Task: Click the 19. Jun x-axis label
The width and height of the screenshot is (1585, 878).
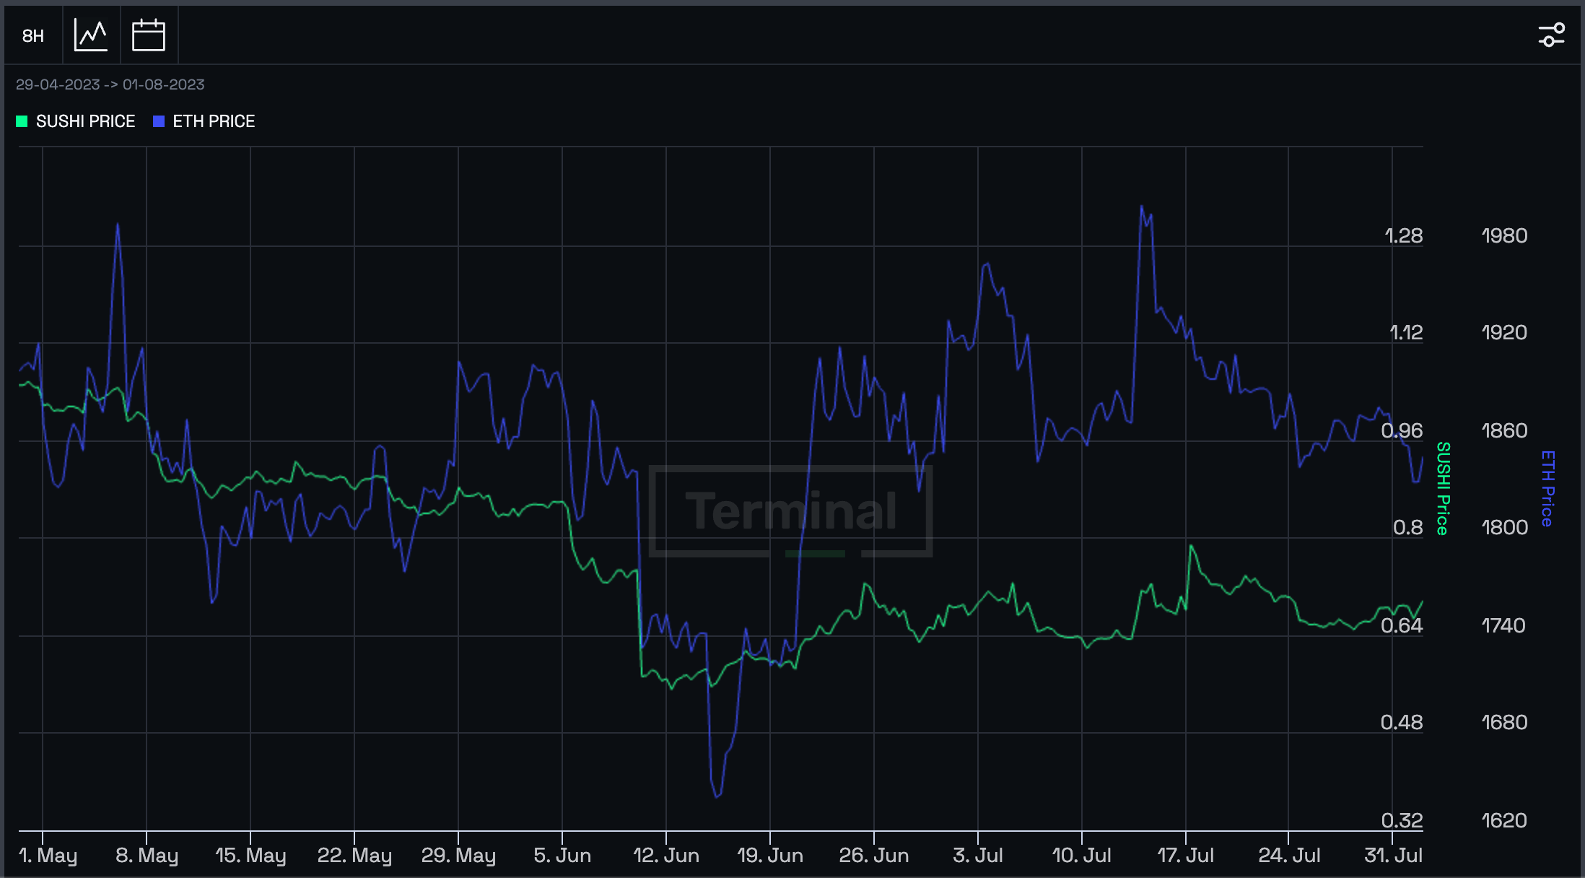Action: coord(770,856)
